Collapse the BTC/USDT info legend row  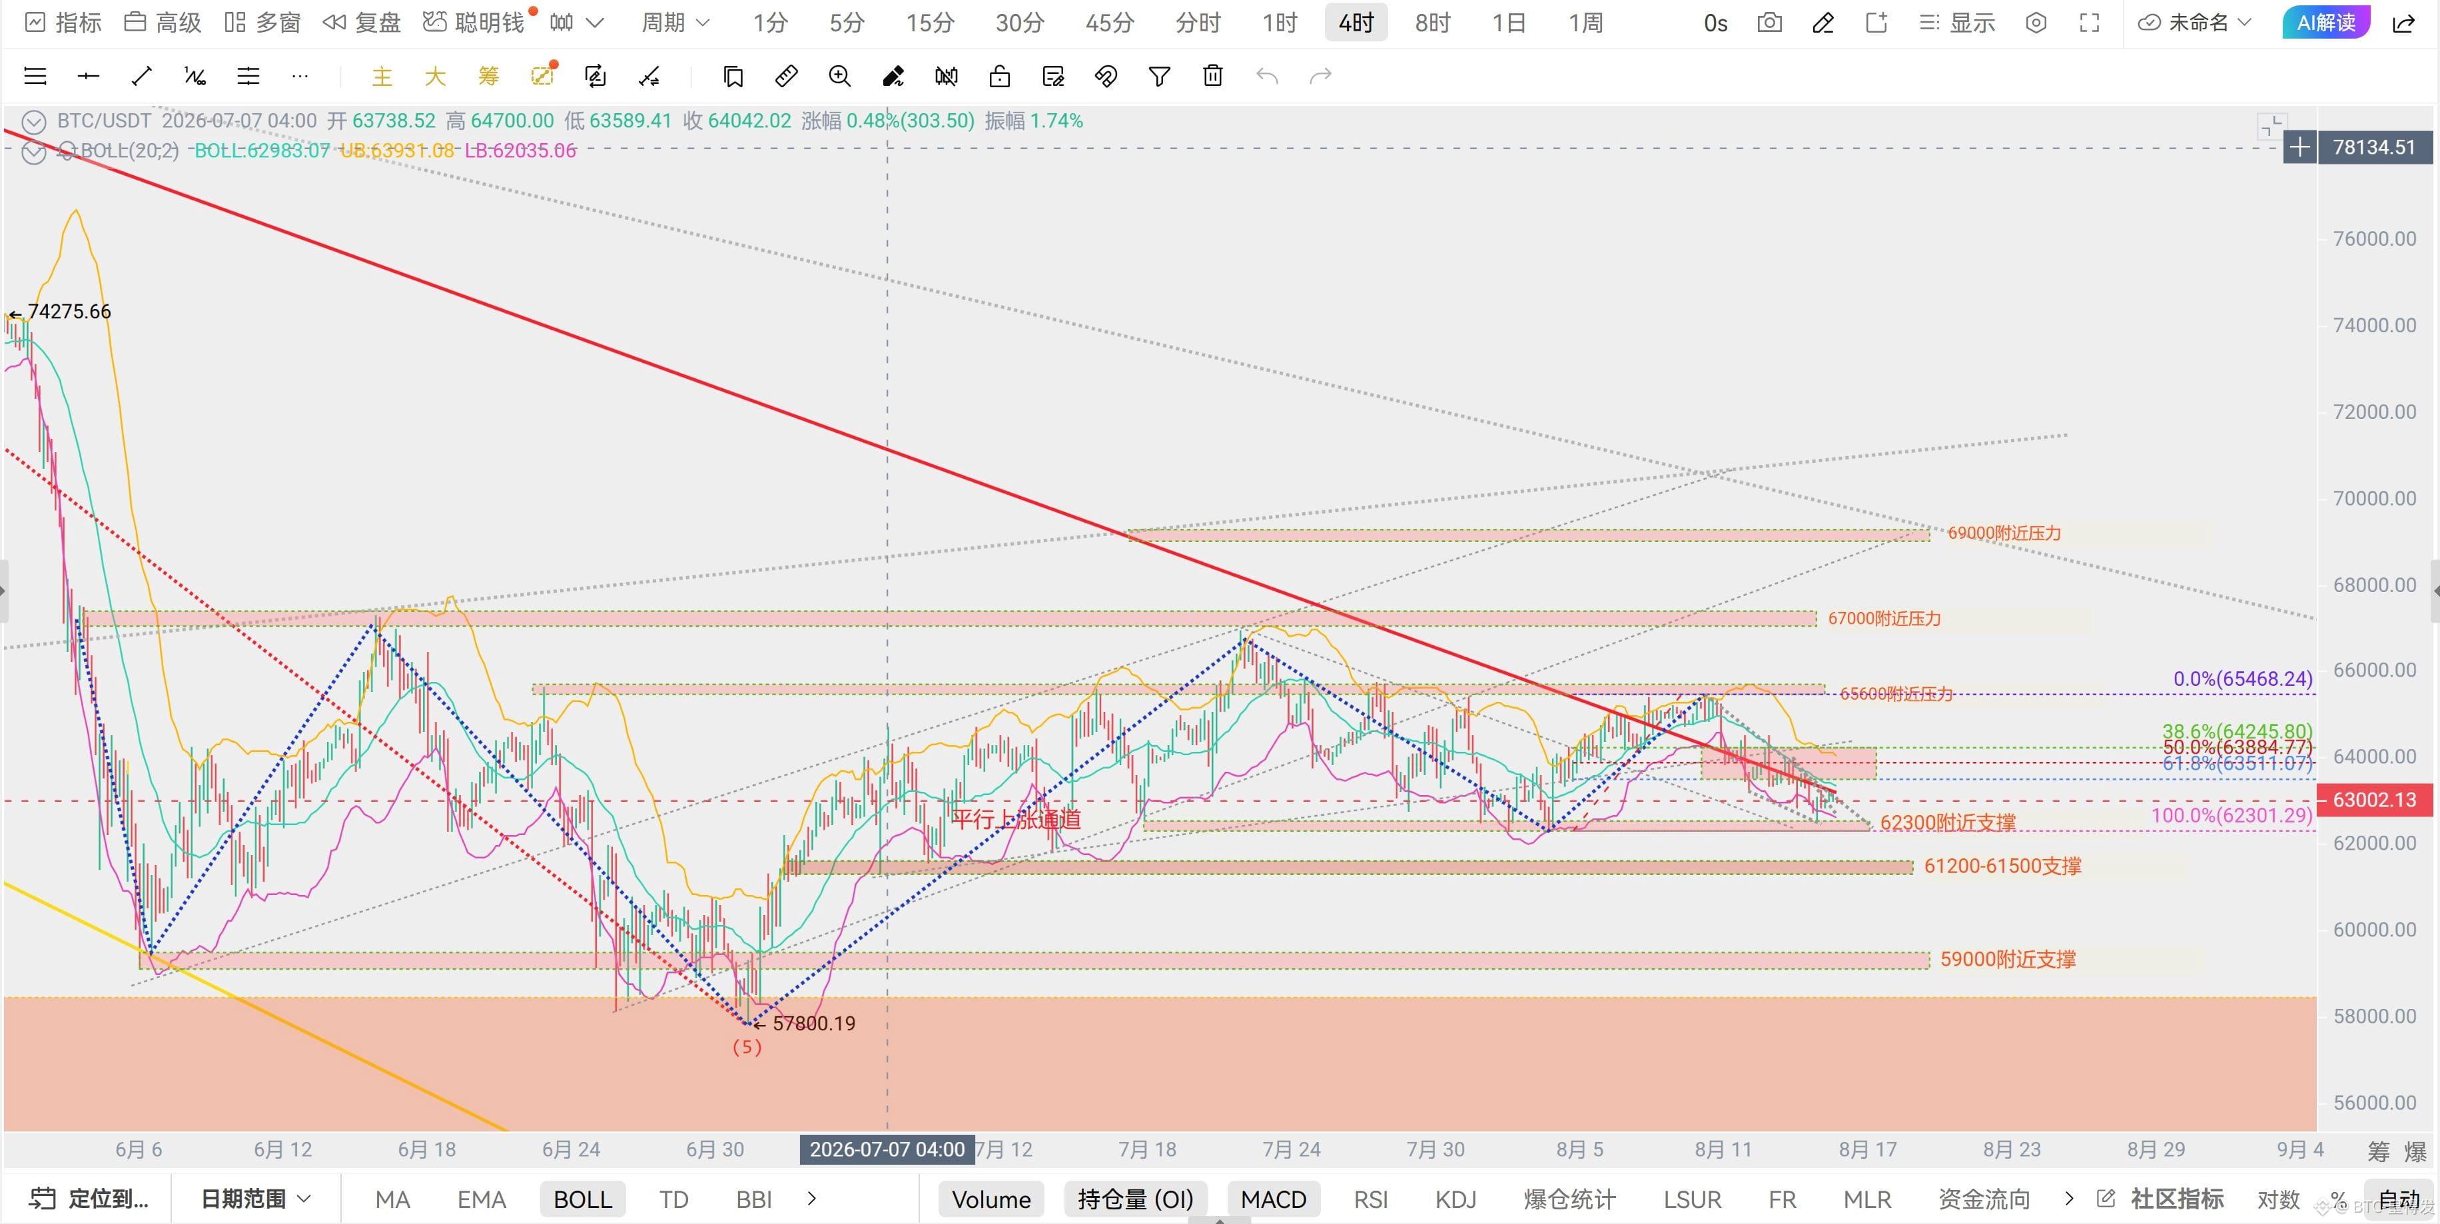[33, 121]
